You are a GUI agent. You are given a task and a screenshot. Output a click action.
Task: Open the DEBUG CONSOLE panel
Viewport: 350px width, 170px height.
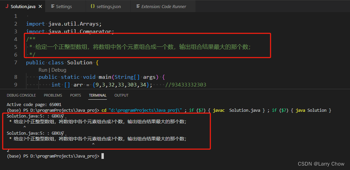coord(21,95)
